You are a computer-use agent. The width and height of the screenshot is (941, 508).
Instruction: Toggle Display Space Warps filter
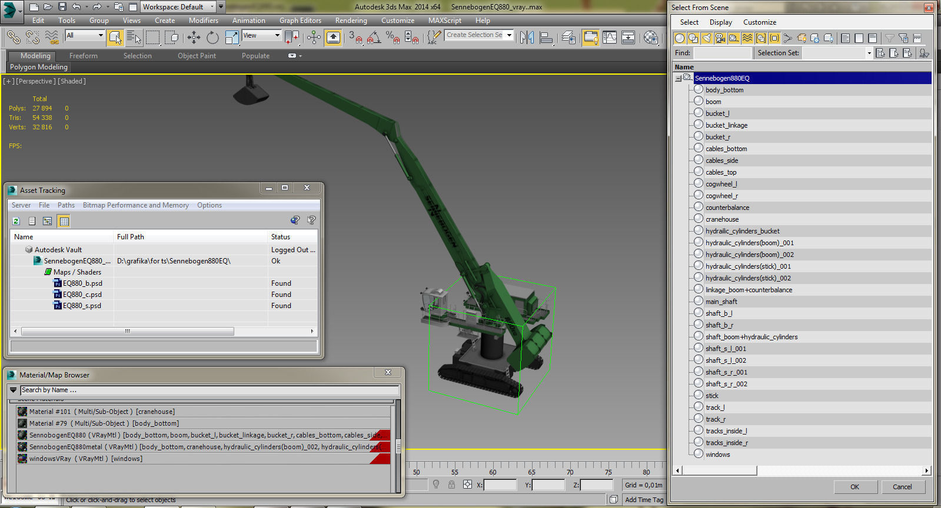(x=747, y=38)
